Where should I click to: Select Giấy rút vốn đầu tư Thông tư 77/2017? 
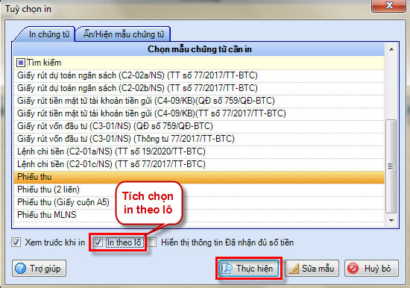[199, 139]
